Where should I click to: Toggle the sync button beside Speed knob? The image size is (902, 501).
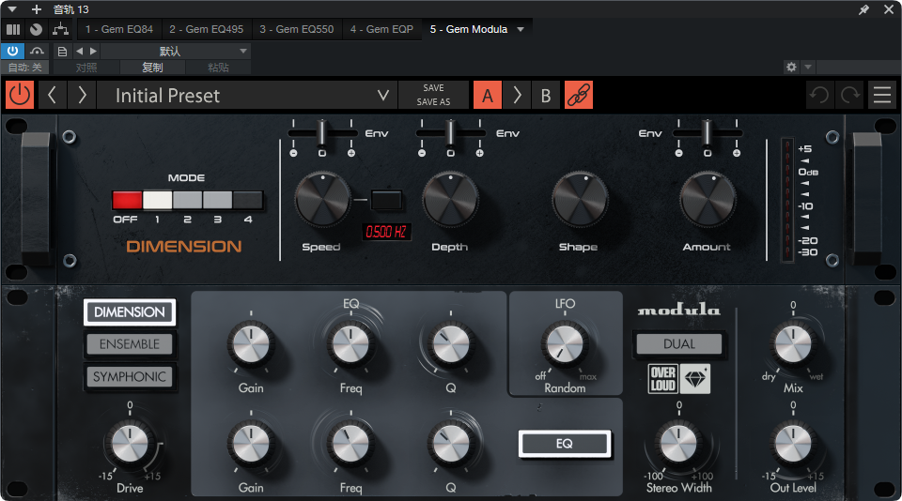pyautogui.click(x=386, y=200)
